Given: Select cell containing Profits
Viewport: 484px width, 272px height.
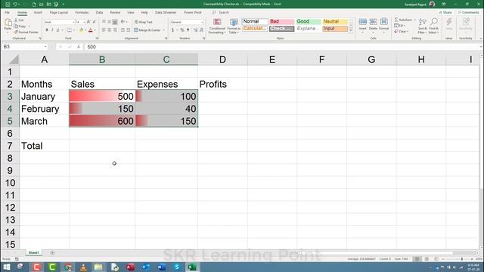Looking at the screenshot, I should click(222, 84).
